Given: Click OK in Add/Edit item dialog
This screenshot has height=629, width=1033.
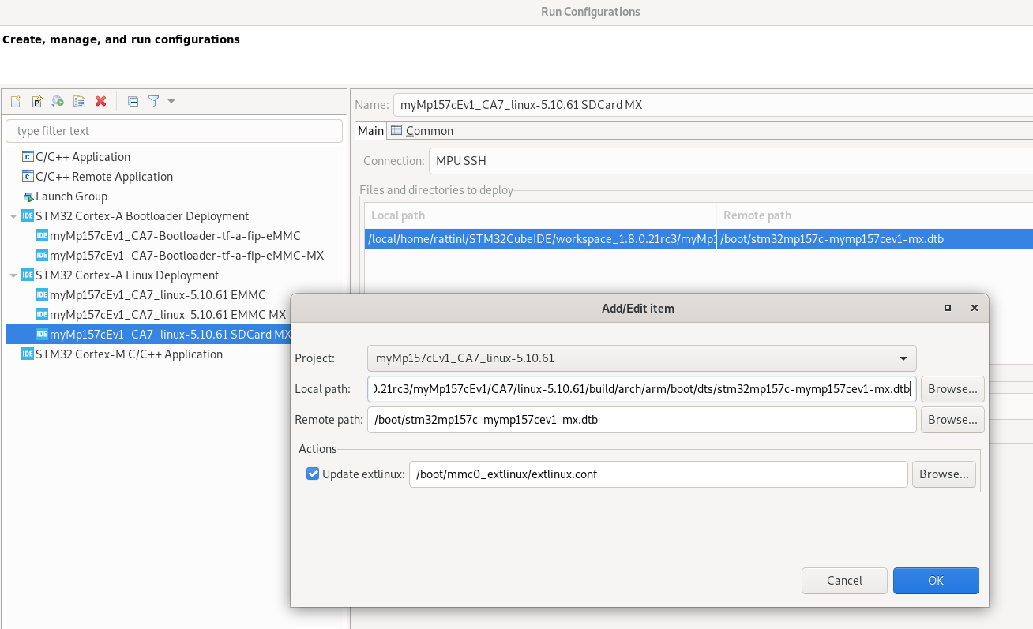Looking at the screenshot, I should coord(936,581).
